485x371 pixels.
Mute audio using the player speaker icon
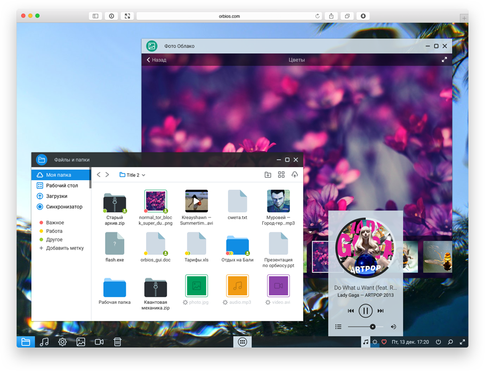point(393,327)
